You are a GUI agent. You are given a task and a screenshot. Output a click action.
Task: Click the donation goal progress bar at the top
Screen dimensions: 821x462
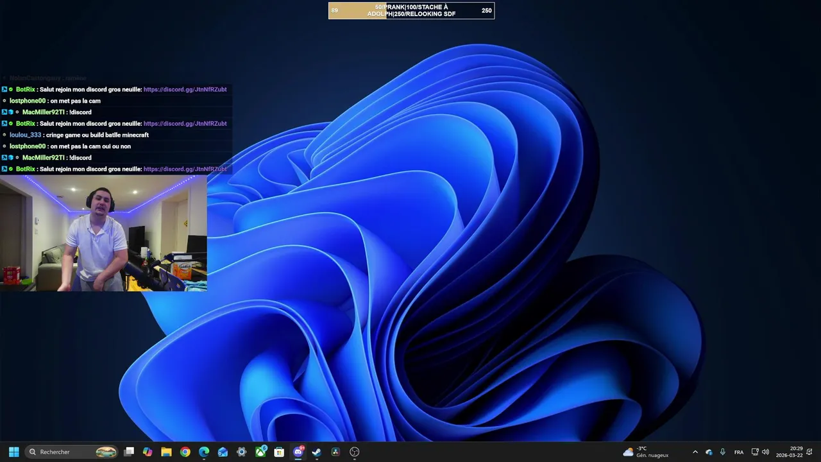click(411, 10)
